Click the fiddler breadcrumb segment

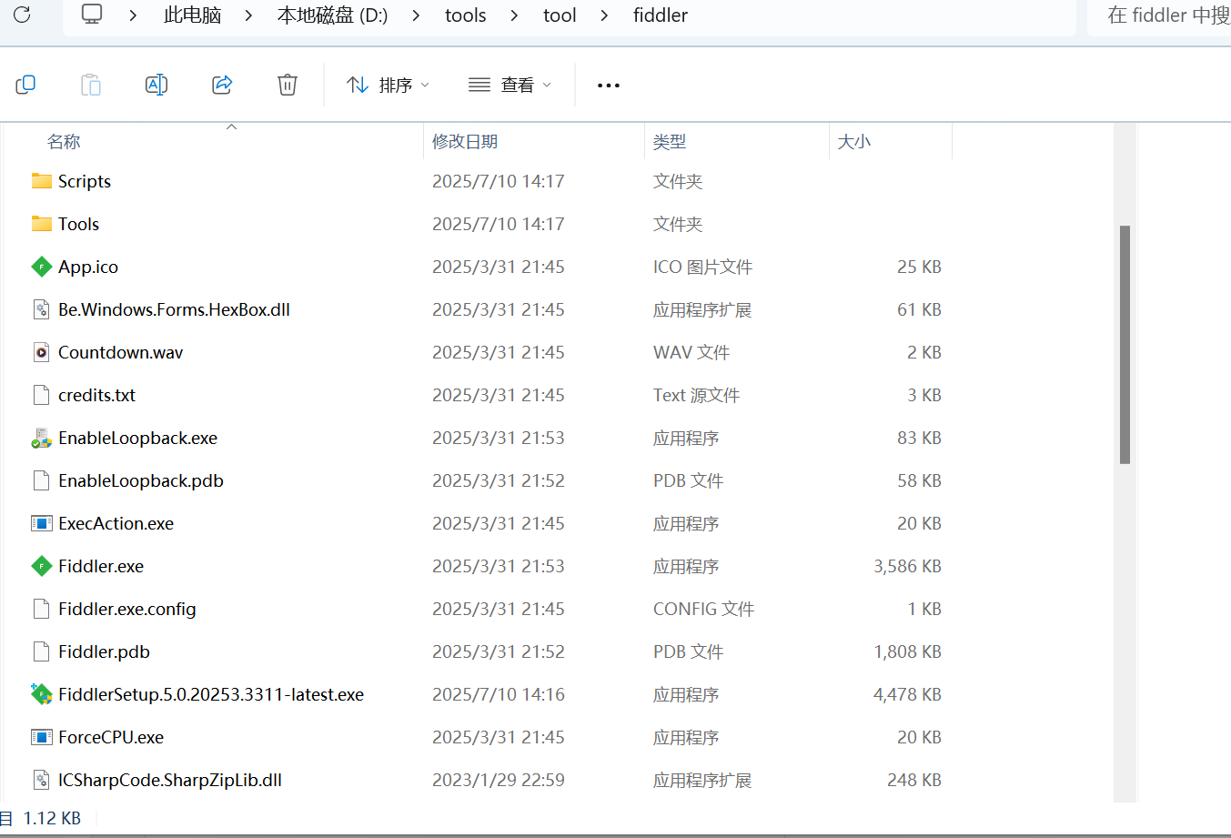[x=661, y=15]
